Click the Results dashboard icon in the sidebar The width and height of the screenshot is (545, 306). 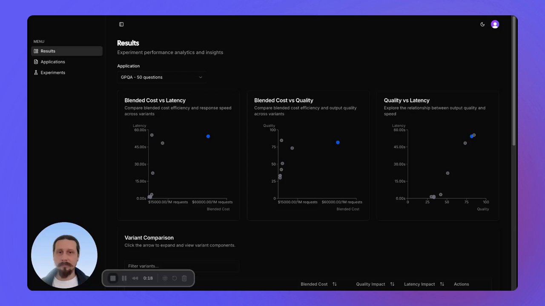pos(36,51)
